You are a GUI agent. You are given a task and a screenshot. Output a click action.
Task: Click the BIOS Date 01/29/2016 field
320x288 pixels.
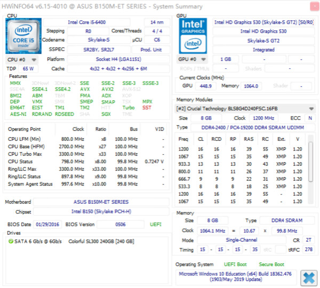[47, 225]
